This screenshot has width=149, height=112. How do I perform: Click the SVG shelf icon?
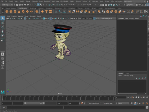click(x=50, y=12)
